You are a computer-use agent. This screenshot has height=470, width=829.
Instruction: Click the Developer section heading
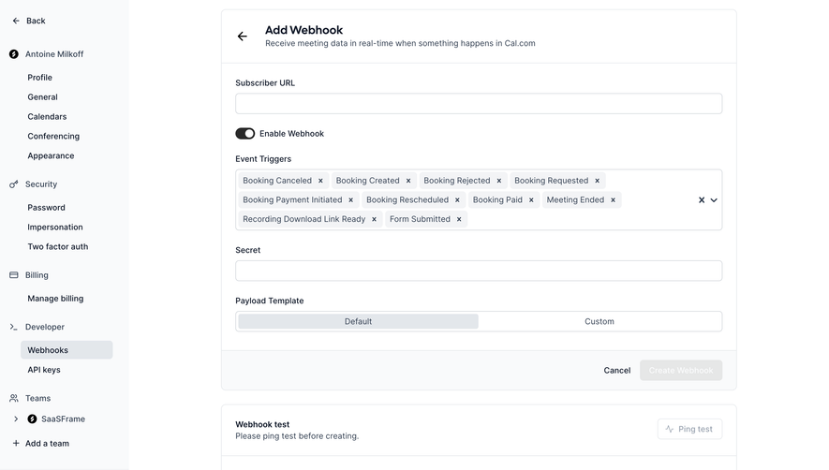coord(45,327)
